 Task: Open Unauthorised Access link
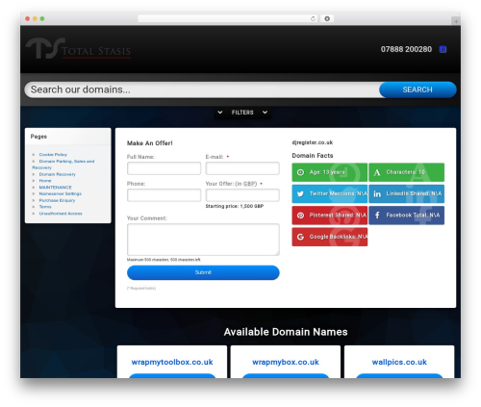point(61,214)
